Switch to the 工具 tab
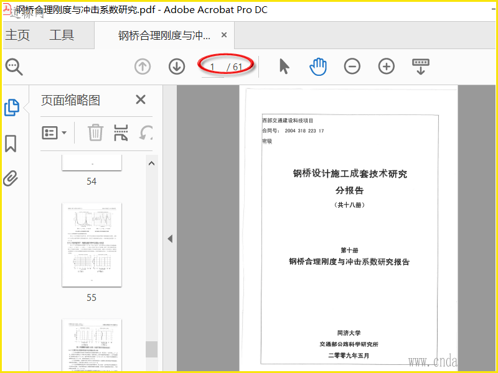 tap(62, 35)
